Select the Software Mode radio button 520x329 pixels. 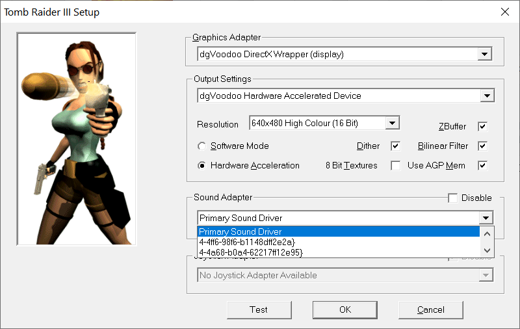tap(201, 146)
